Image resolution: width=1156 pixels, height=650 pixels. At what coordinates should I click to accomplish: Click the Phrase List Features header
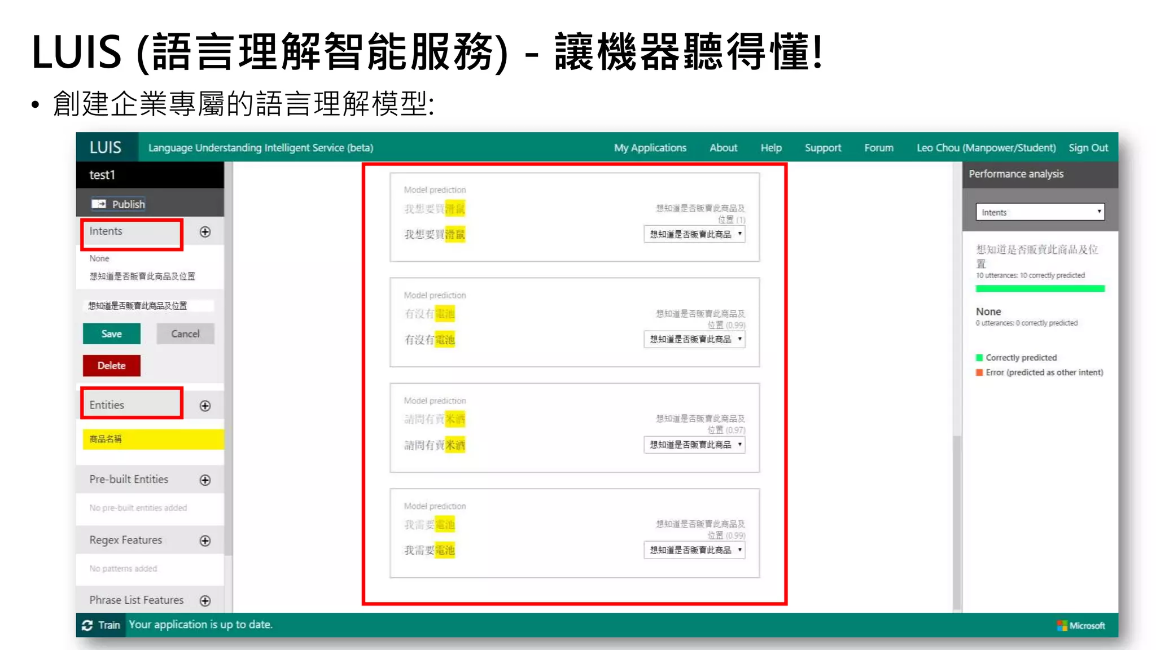pos(136,600)
